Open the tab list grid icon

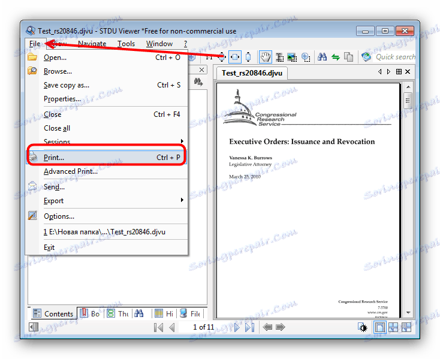click(399, 72)
